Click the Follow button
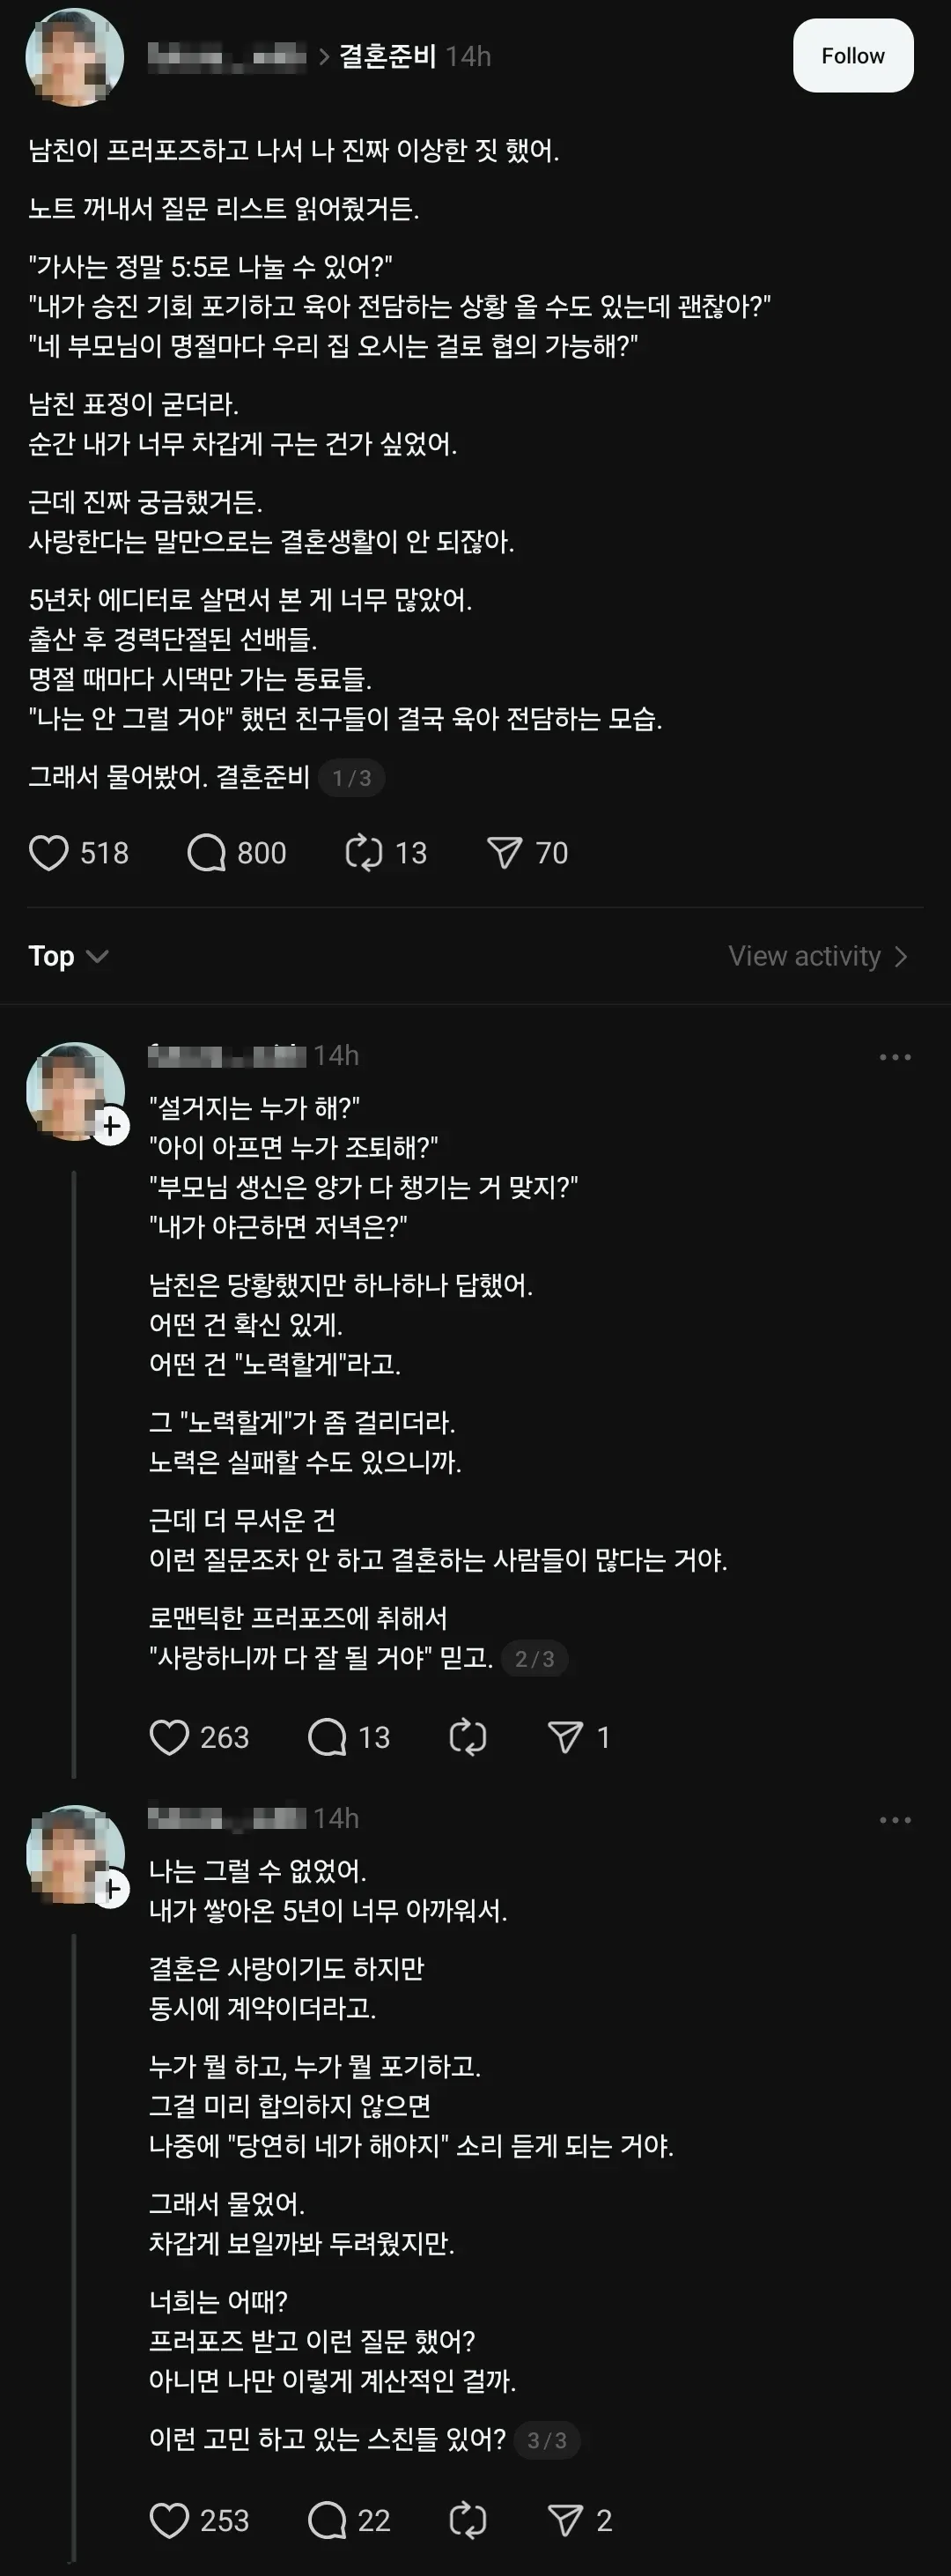Image resolution: width=951 pixels, height=2576 pixels. click(852, 56)
